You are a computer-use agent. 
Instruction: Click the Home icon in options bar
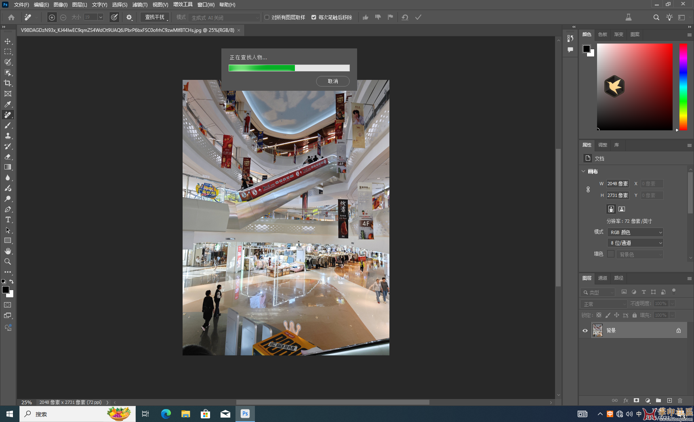click(x=11, y=17)
